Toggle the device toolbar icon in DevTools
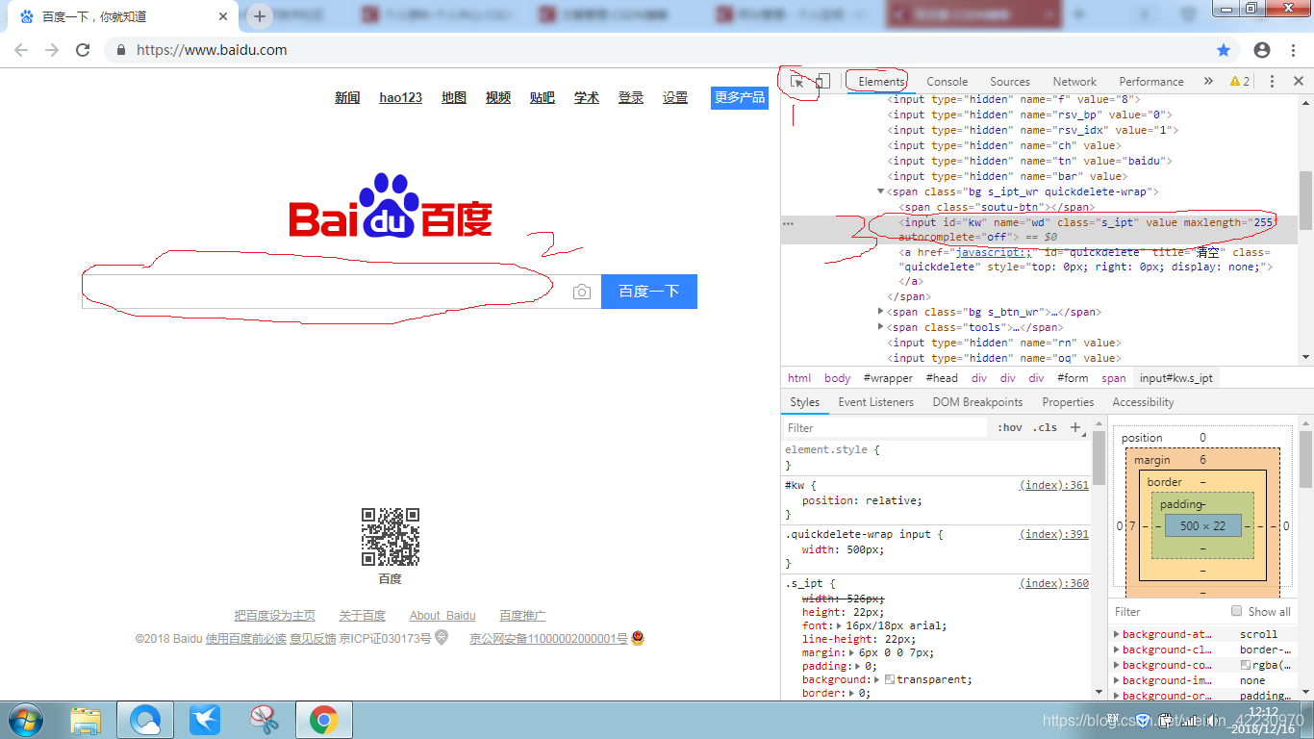The image size is (1314, 739). click(x=822, y=82)
